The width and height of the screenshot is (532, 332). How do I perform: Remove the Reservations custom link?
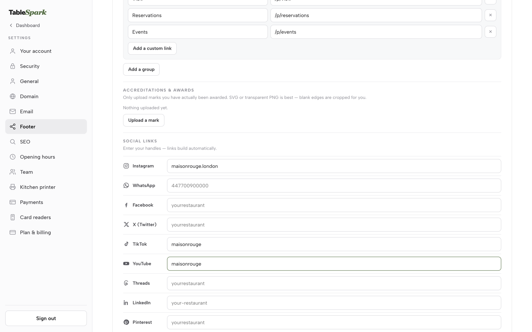click(490, 15)
